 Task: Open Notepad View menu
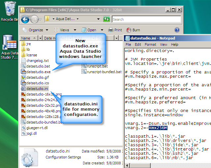coord(164,44)
